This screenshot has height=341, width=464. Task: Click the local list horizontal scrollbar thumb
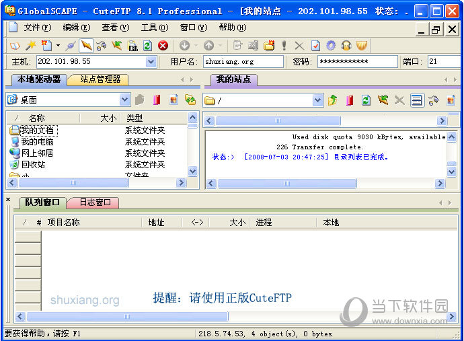click(x=73, y=183)
